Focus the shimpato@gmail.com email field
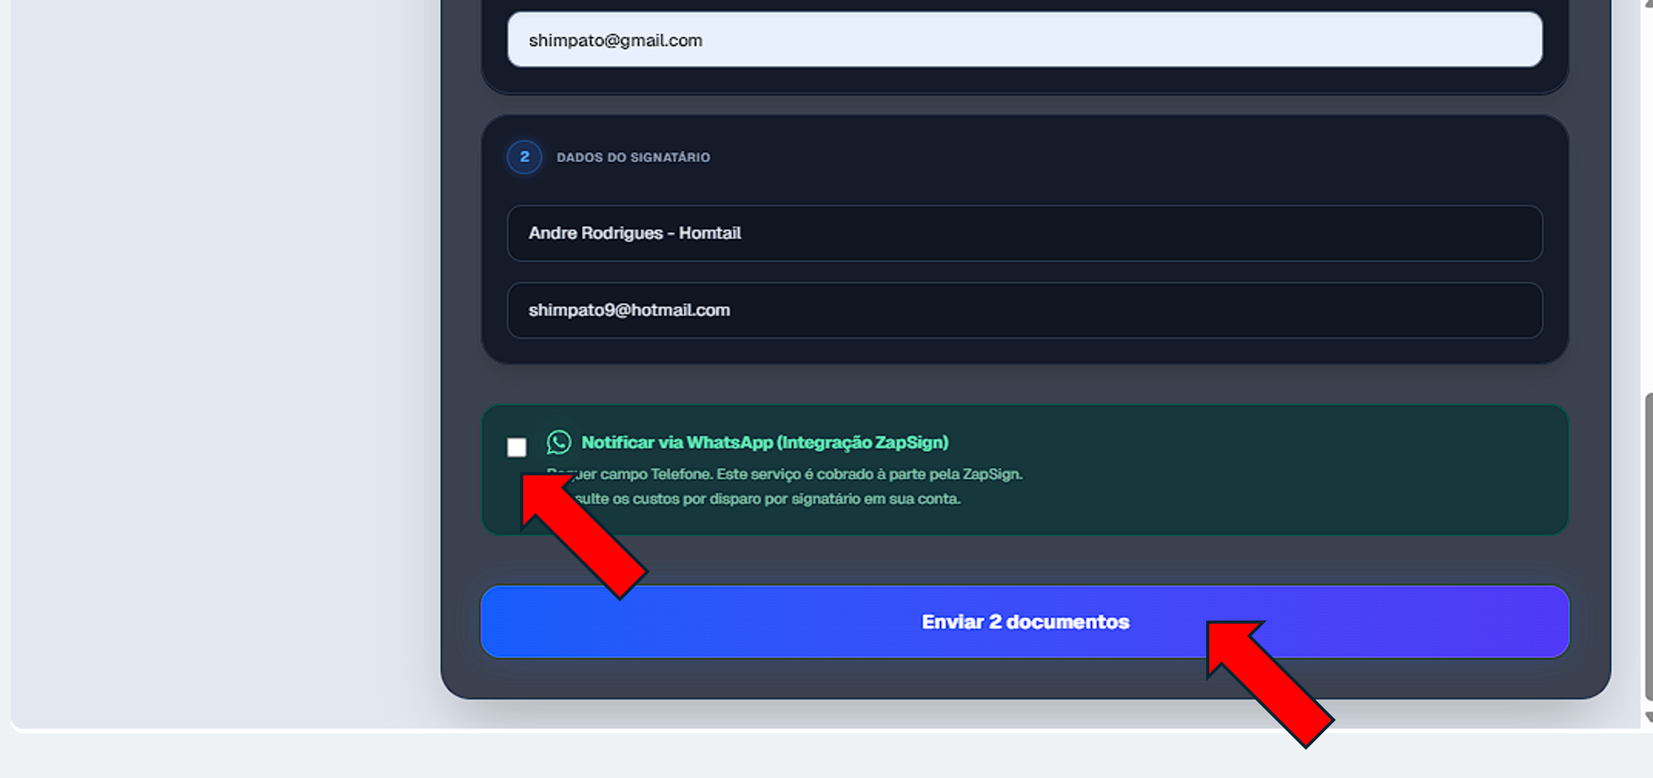 click(x=1024, y=40)
